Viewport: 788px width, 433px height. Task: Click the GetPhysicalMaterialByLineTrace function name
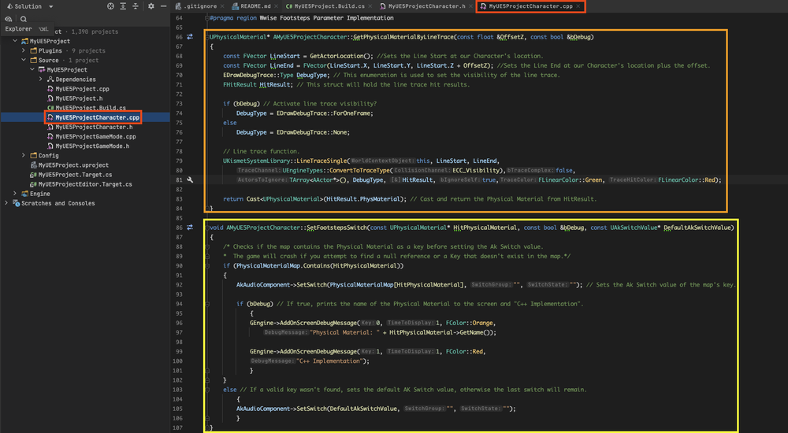coord(404,37)
